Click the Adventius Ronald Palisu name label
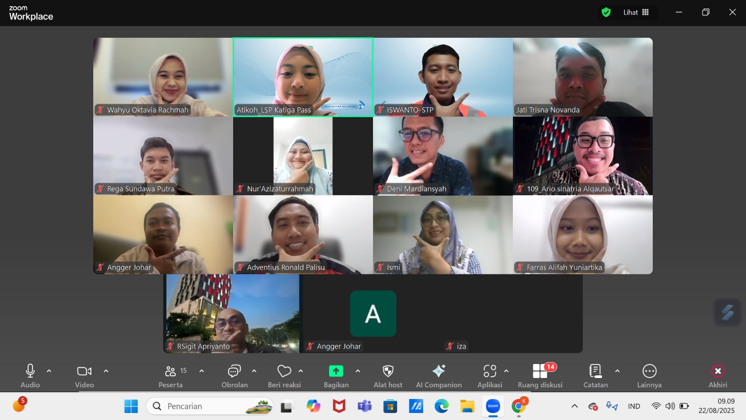 point(286,267)
